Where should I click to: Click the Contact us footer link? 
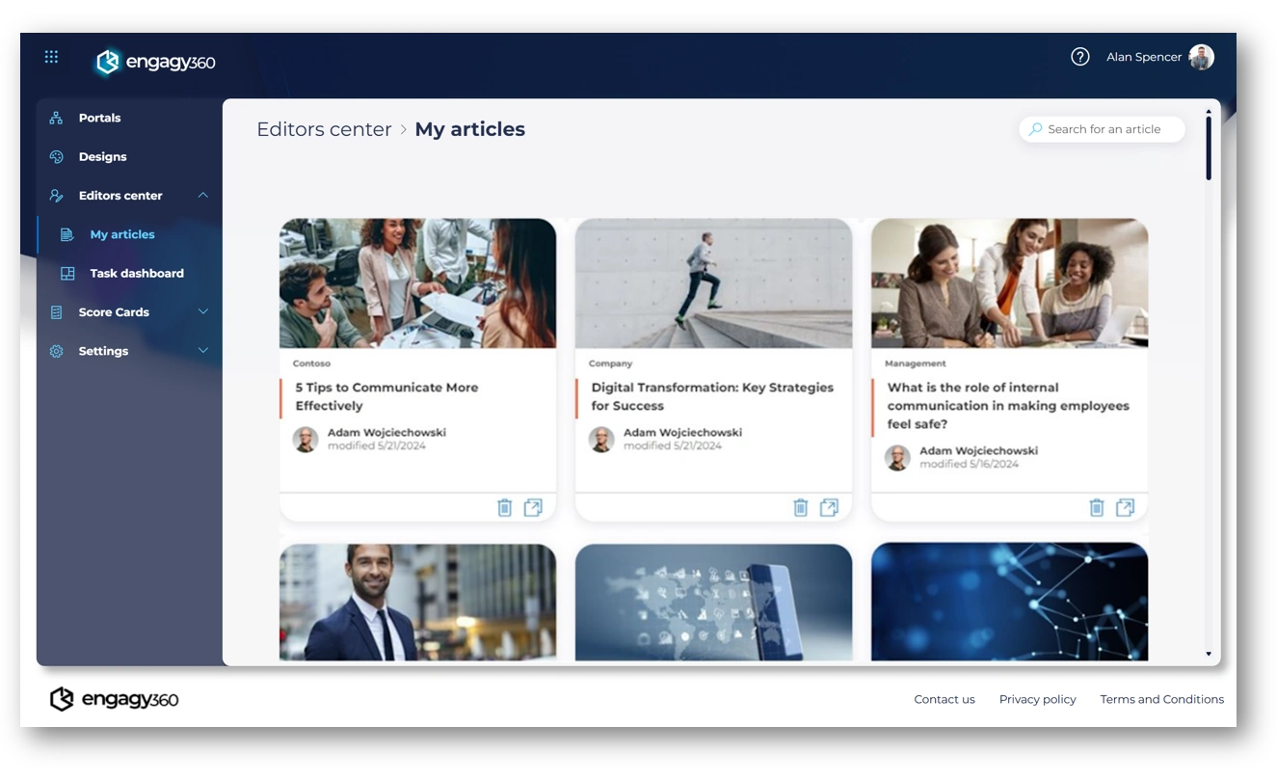point(944,699)
